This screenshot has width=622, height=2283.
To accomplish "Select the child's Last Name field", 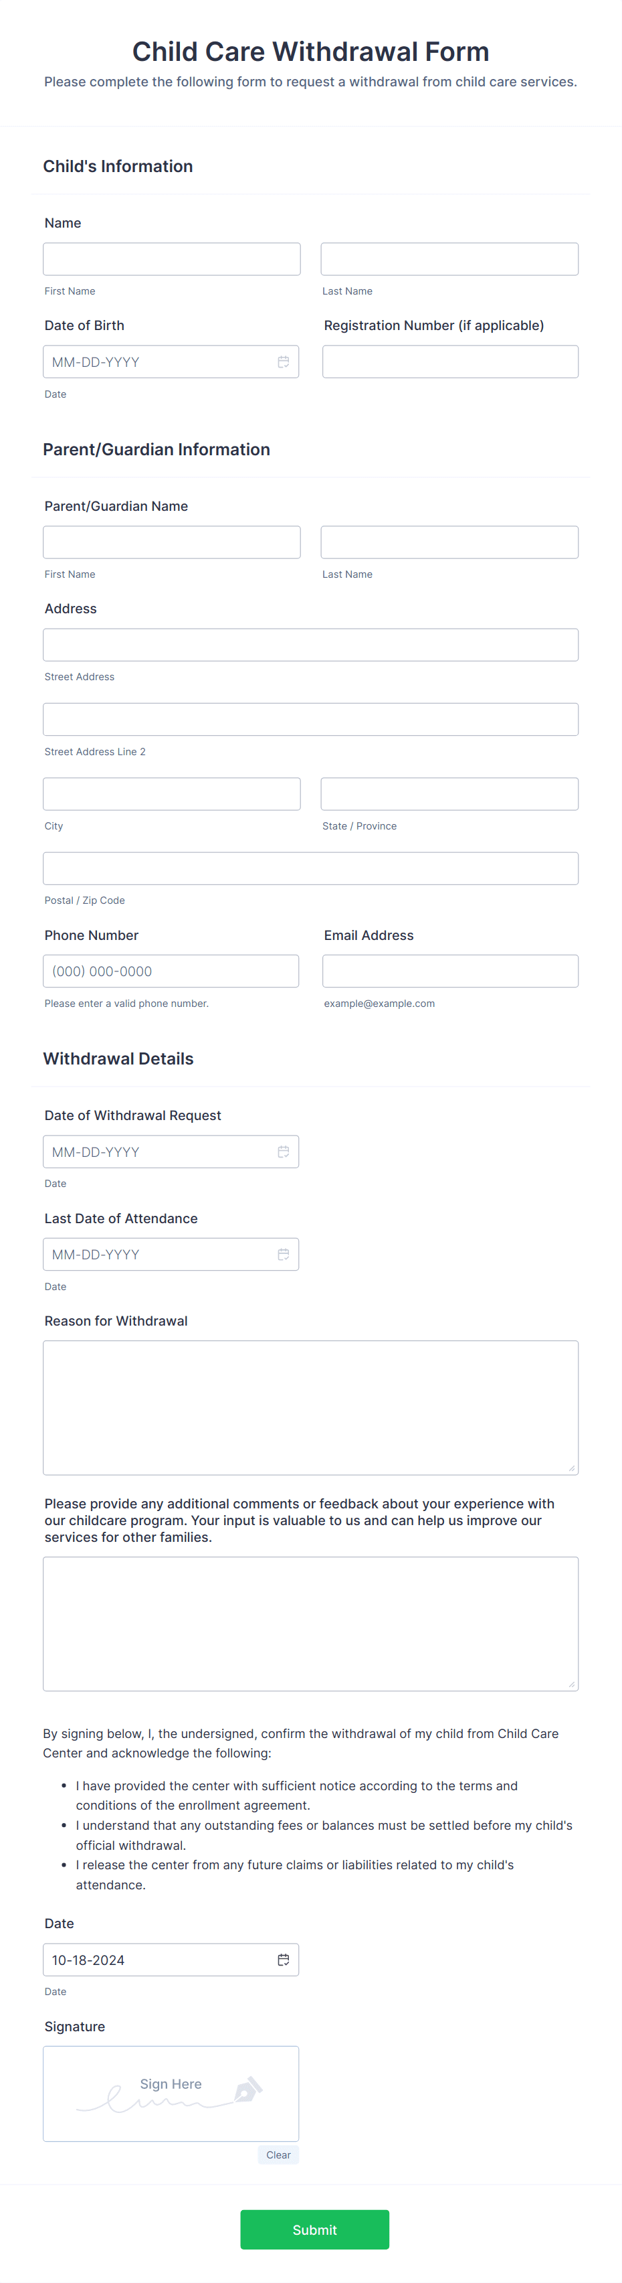I will (449, 258).
